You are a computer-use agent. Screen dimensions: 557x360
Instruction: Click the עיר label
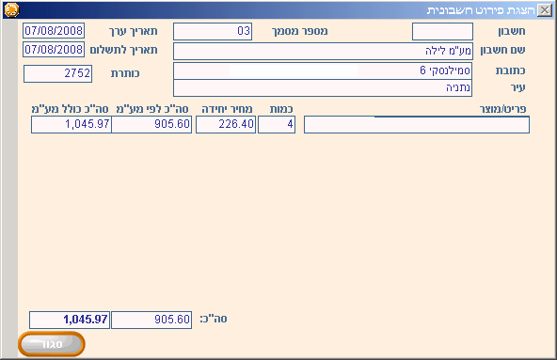coord(517,87)
